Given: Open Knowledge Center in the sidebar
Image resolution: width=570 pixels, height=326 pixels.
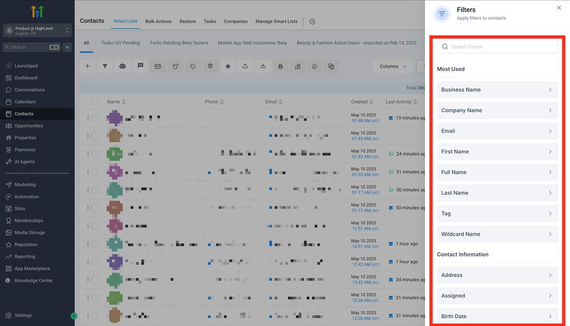Looking at the screenshot, I should point(33,281).
